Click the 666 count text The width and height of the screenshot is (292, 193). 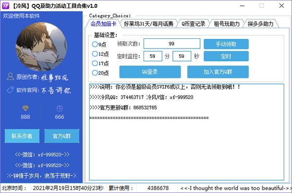[x=59, y=117]
